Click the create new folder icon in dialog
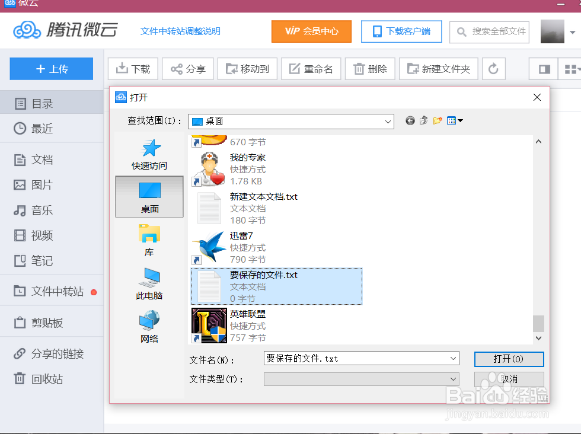 438,120
